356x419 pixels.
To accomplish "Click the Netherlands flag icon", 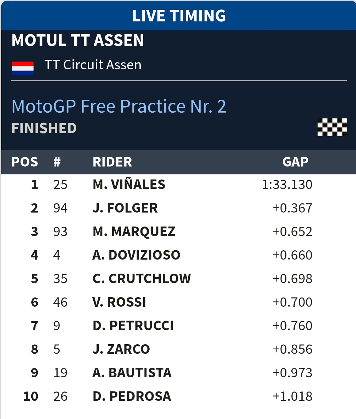I will click(x=23, y=68).
